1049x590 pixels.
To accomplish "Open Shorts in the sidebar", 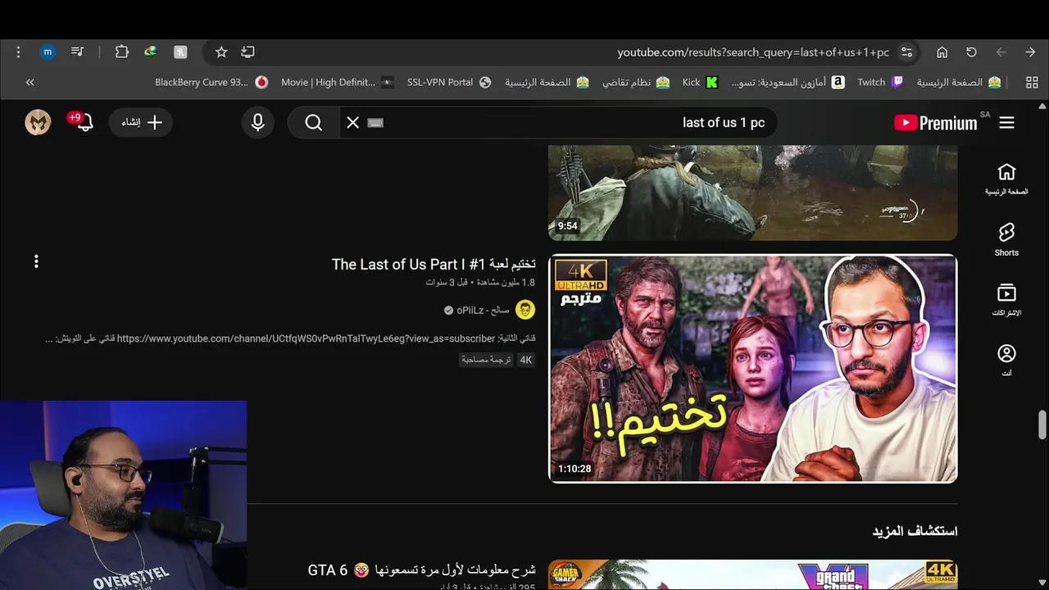I will [1006, 239].
